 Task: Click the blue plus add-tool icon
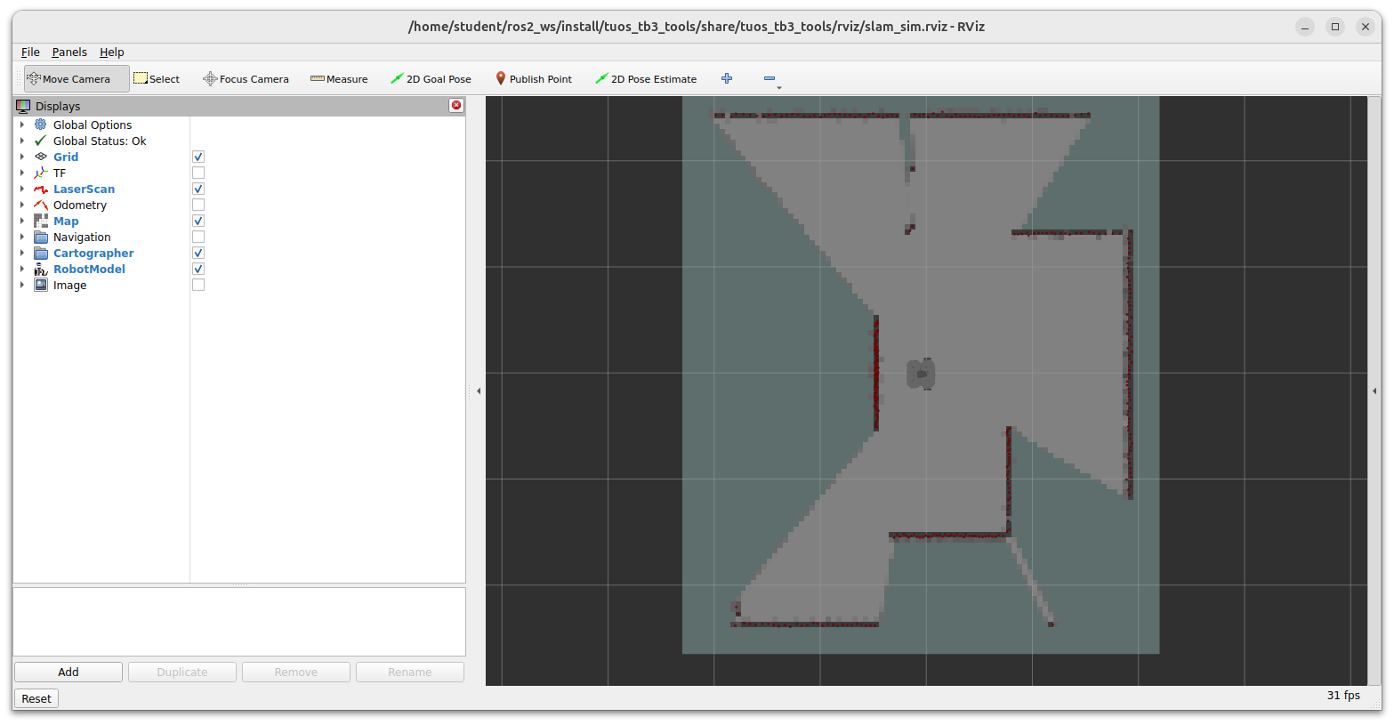727,79
